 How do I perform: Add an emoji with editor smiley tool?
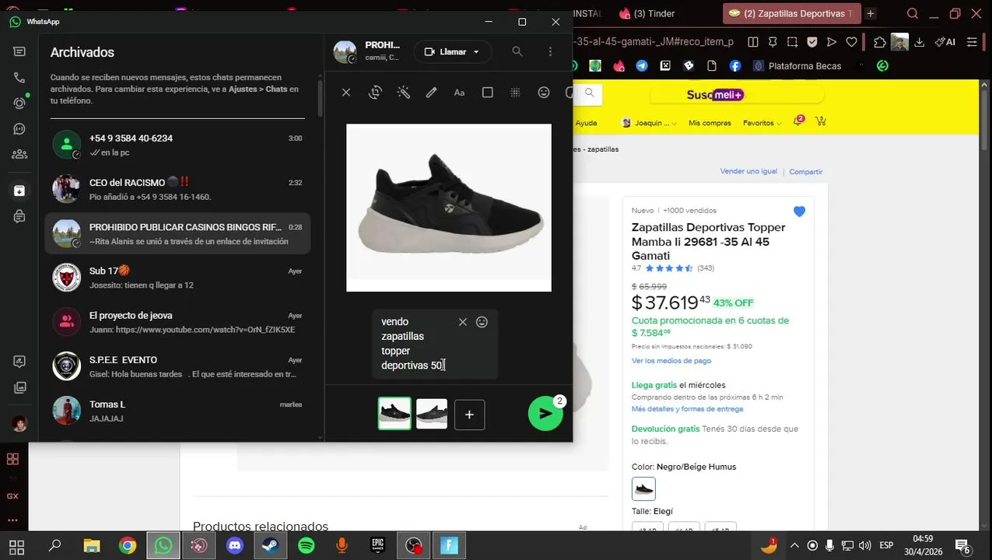(x=544, y=93)
